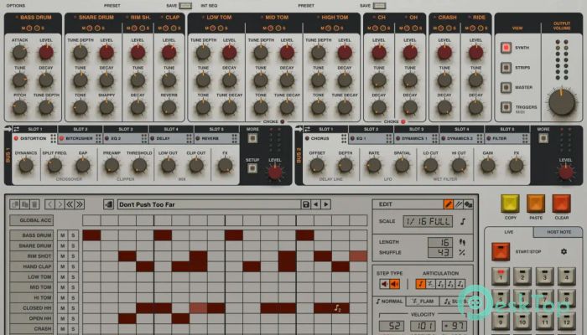Click the paste icon in sequencer toolbar
Screen dimensions: 587x335
pos(24,204)
